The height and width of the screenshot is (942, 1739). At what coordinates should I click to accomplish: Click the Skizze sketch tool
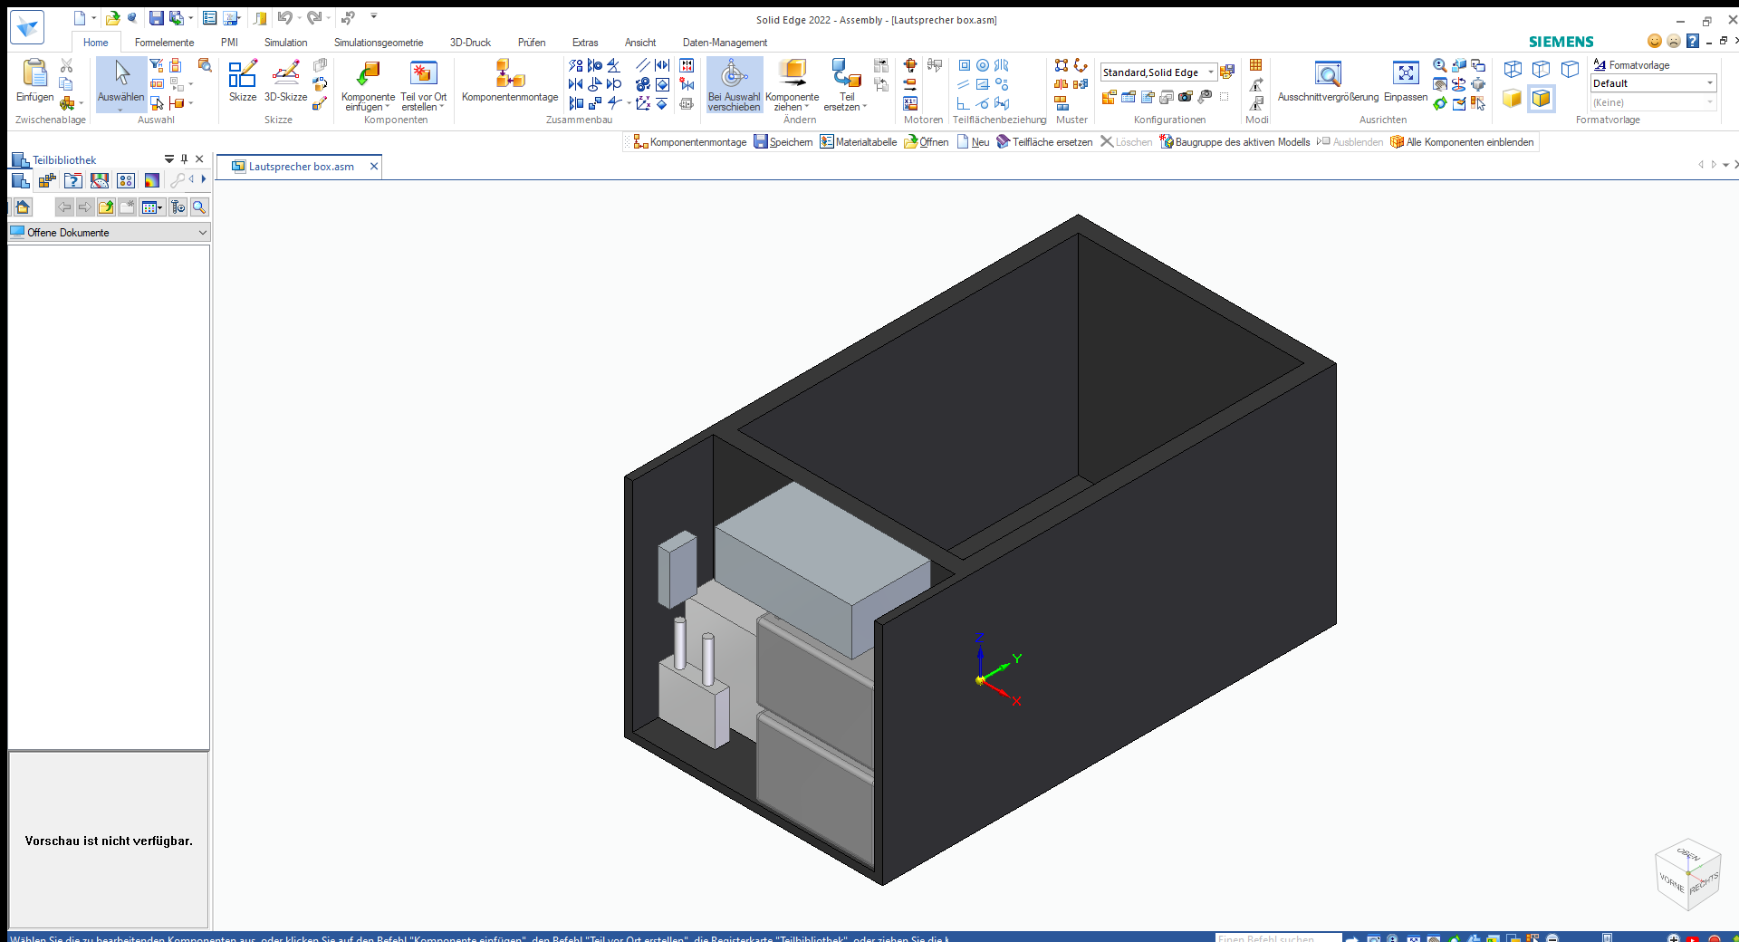(242, 80)
